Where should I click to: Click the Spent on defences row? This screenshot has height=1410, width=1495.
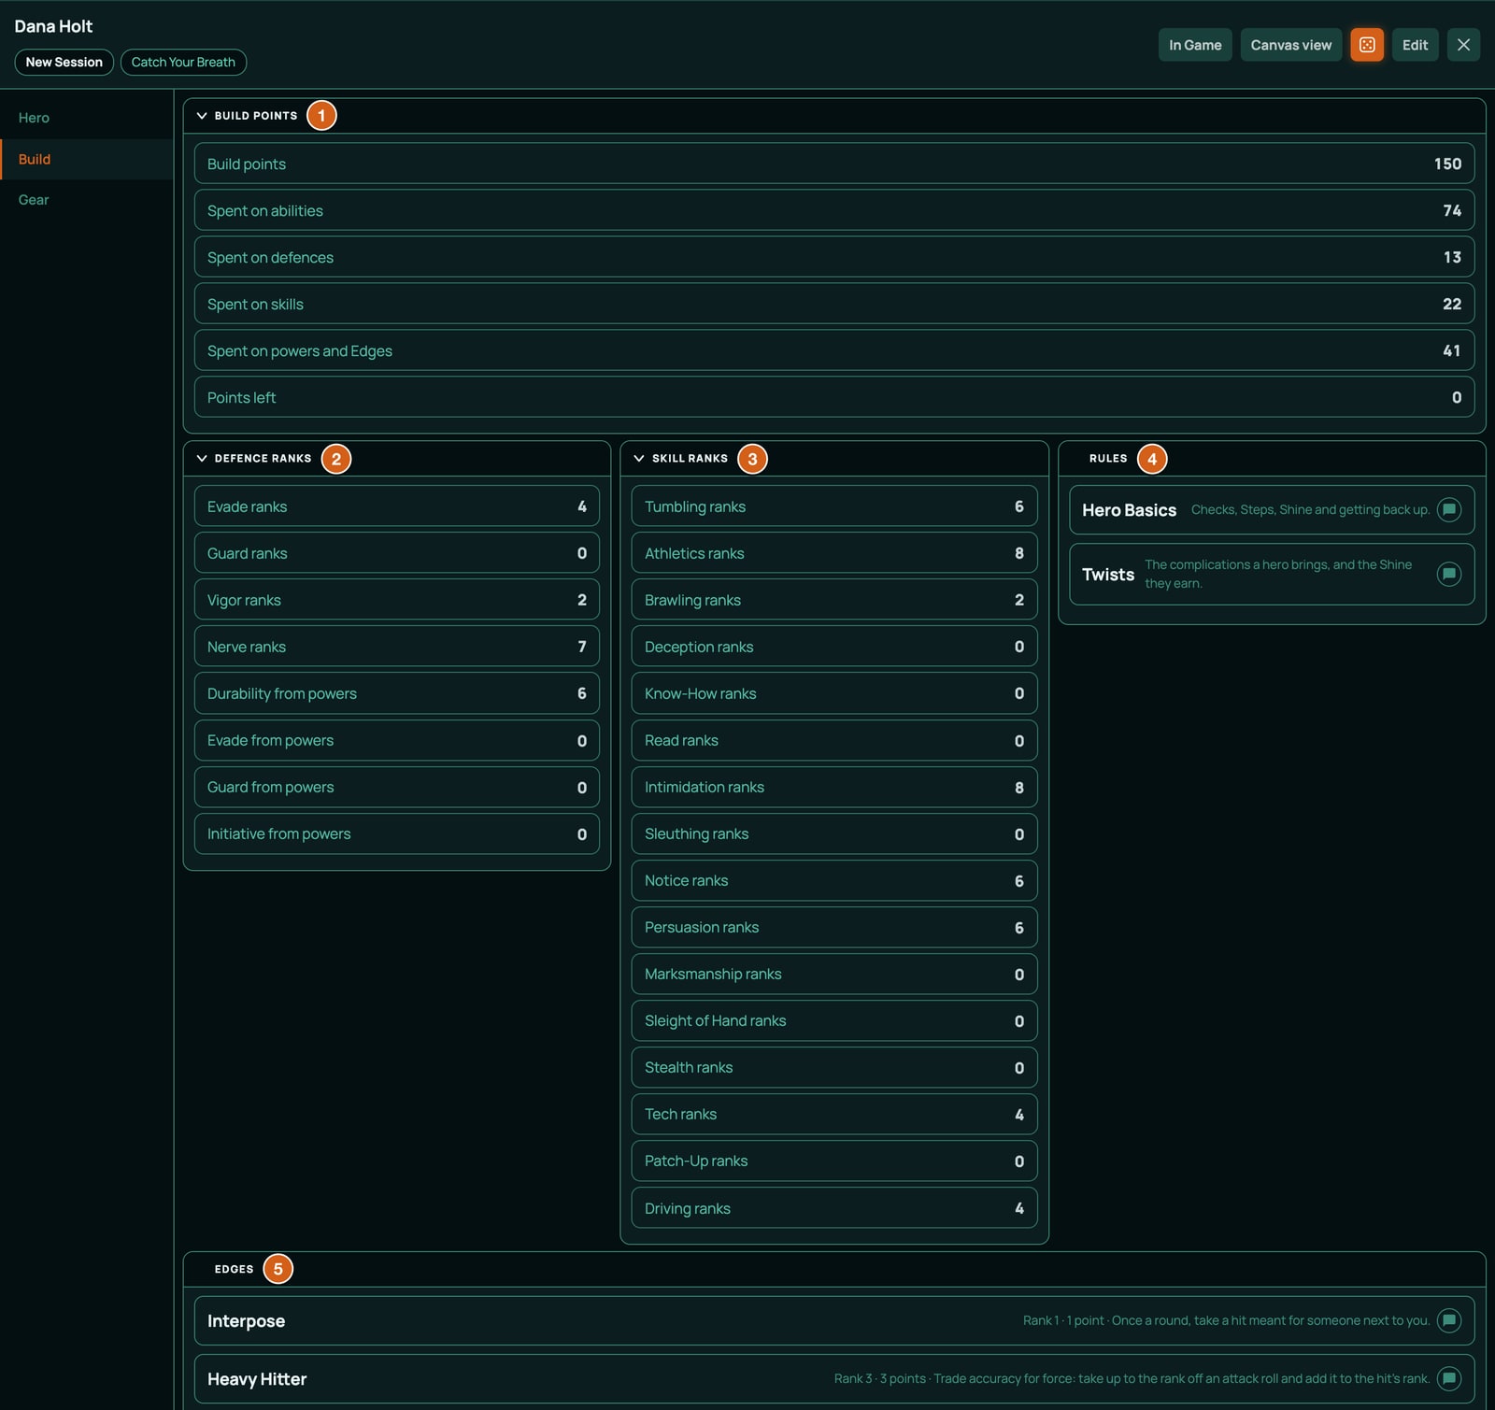(834, 257)
